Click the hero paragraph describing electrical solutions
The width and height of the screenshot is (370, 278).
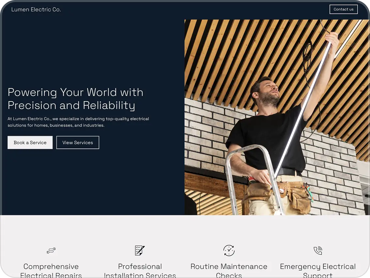tap(78, 122)
